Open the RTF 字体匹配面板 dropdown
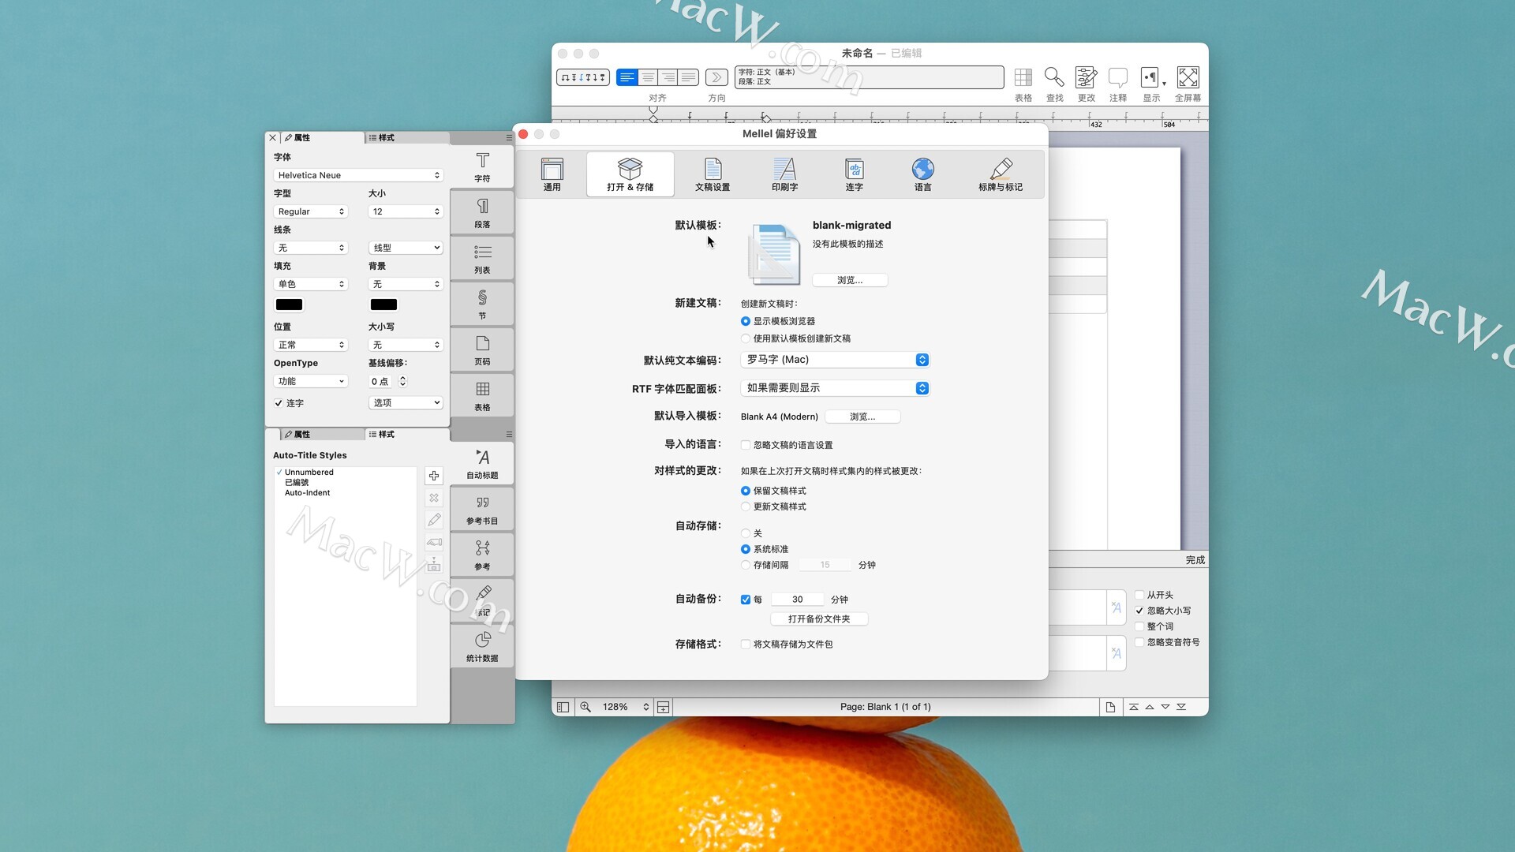 (835, 388)
